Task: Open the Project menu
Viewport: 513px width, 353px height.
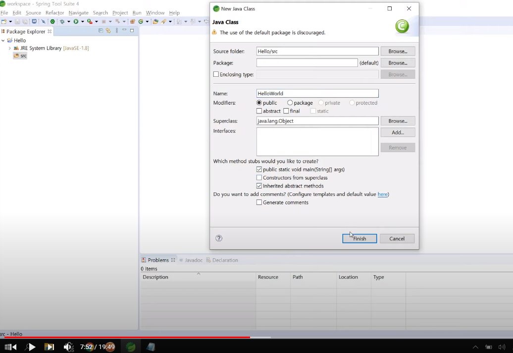Action: [x=120, y=12]
